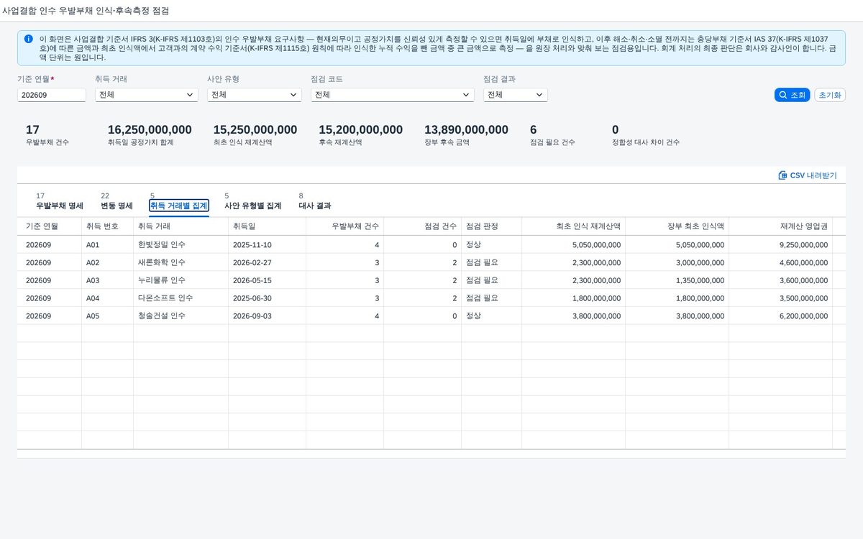Select the 한빛정밀 인수 cell
This screenshot has width=863, height=539.
[x=181, y=244]
